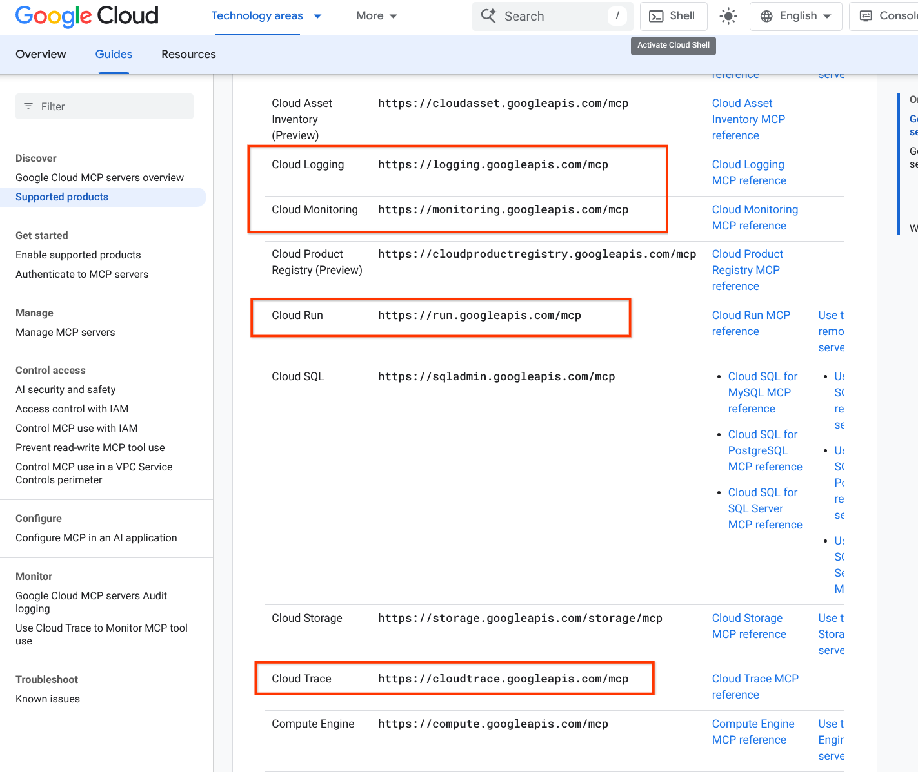Click the cloudasset.googleapis.com/mcp URL text
Viewport: 918px width, 772px height.
[x=503, y=103]
